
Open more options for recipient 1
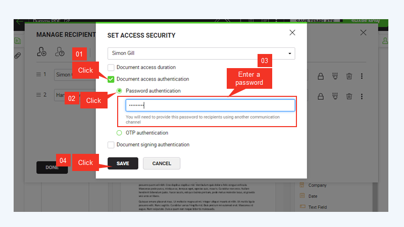(362, 76)
